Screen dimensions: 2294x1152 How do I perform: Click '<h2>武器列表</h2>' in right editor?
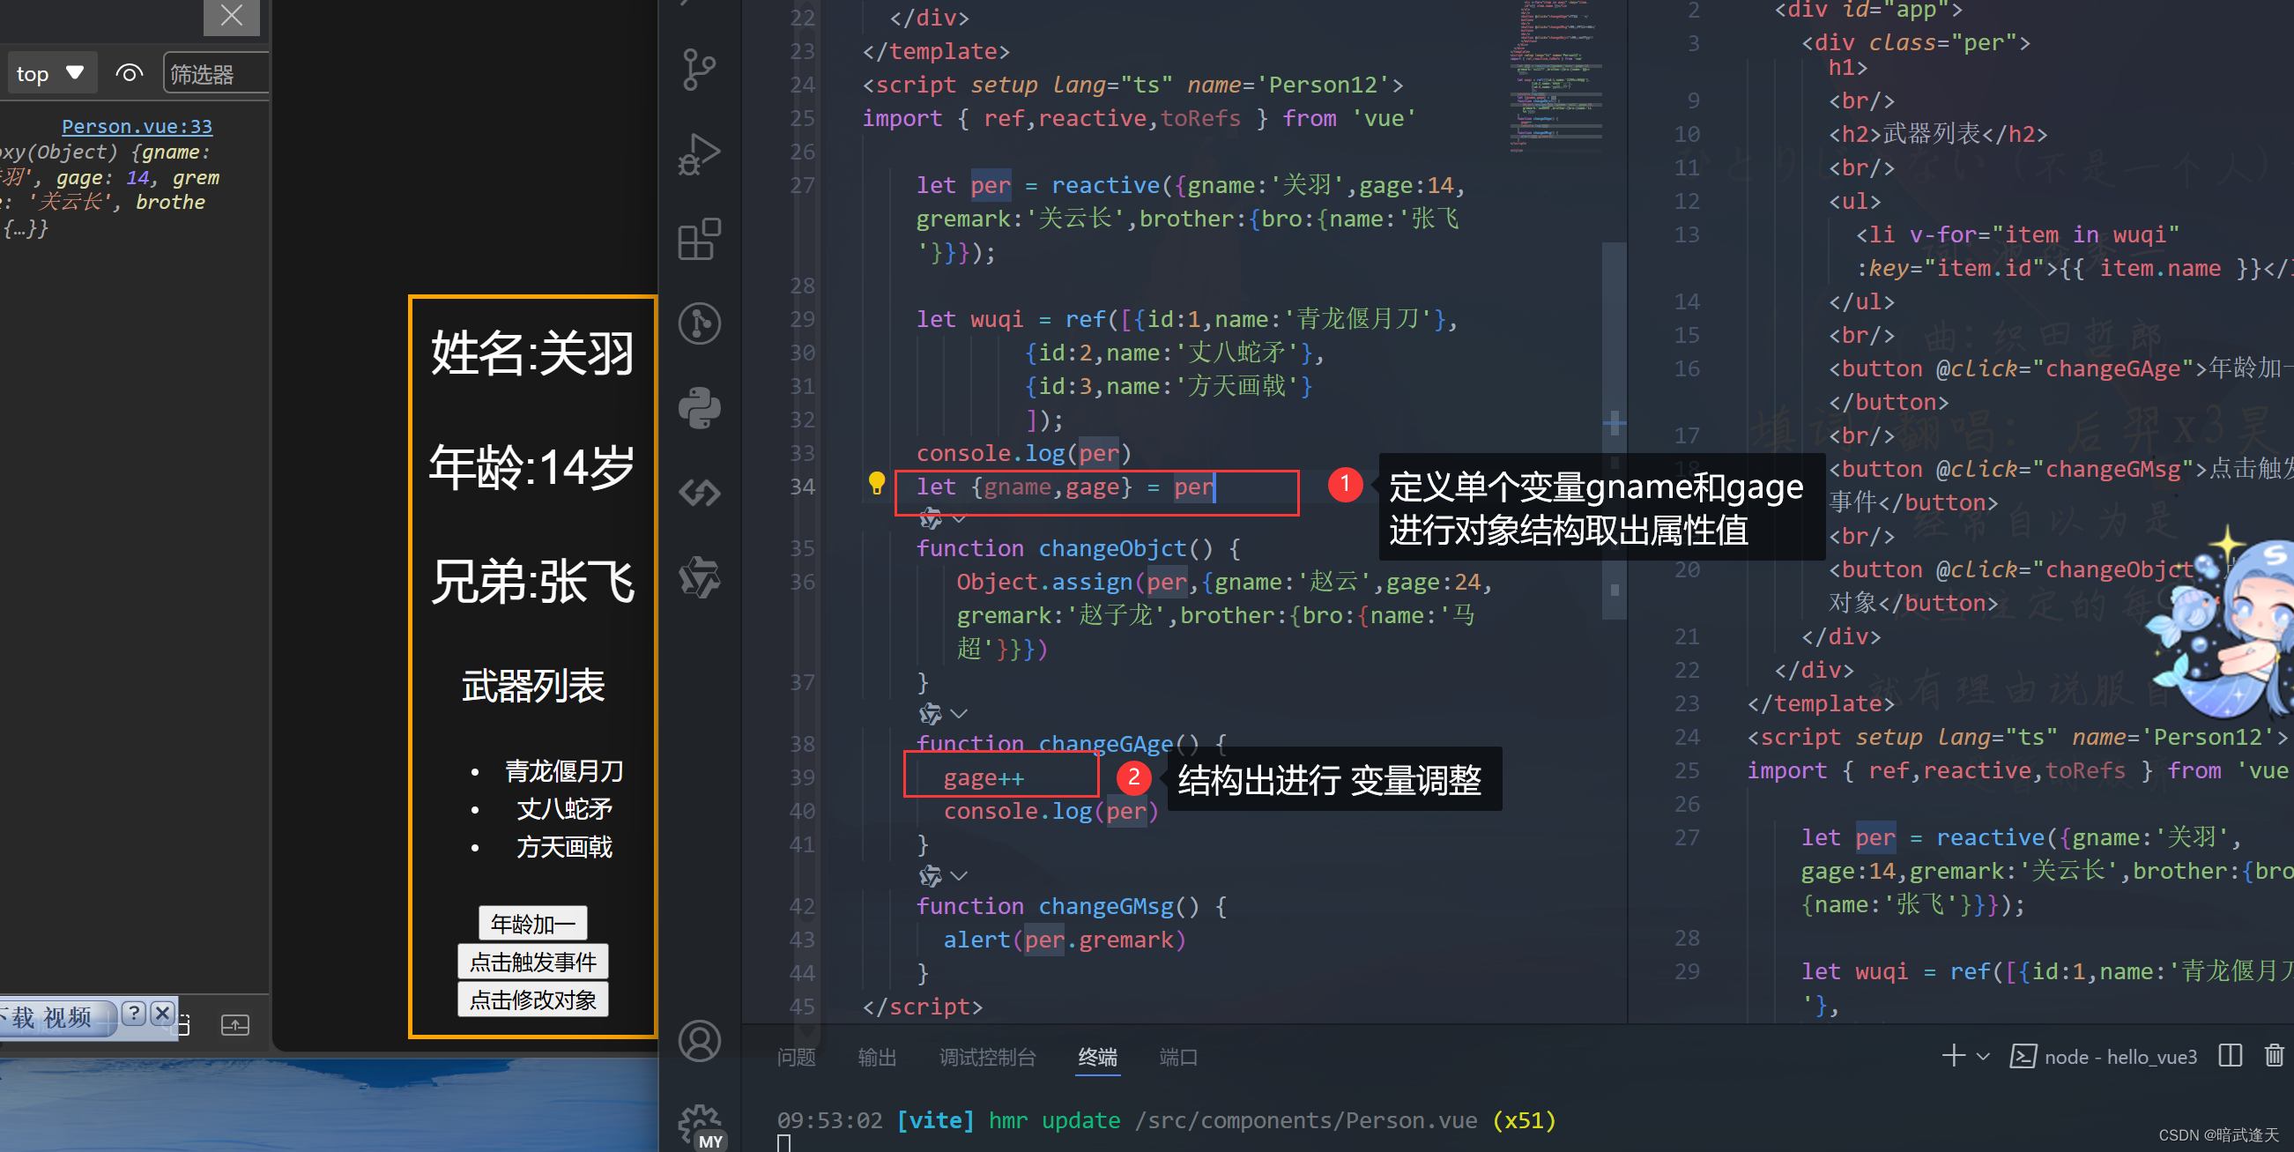[x=1938, y=135]
